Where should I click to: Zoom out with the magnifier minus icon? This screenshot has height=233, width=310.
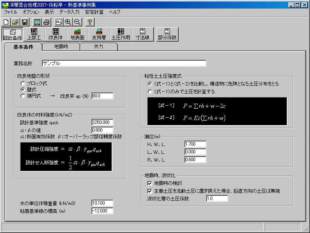[77, 22]
